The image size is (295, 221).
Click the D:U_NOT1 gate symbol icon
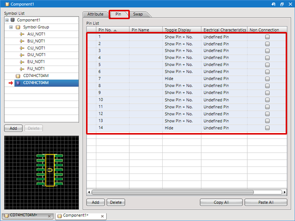tap(22, 55)
